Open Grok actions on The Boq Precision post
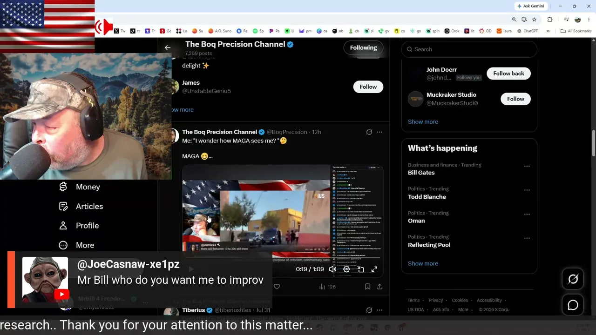This screenshot has height=335, width=596. (369, 132)
